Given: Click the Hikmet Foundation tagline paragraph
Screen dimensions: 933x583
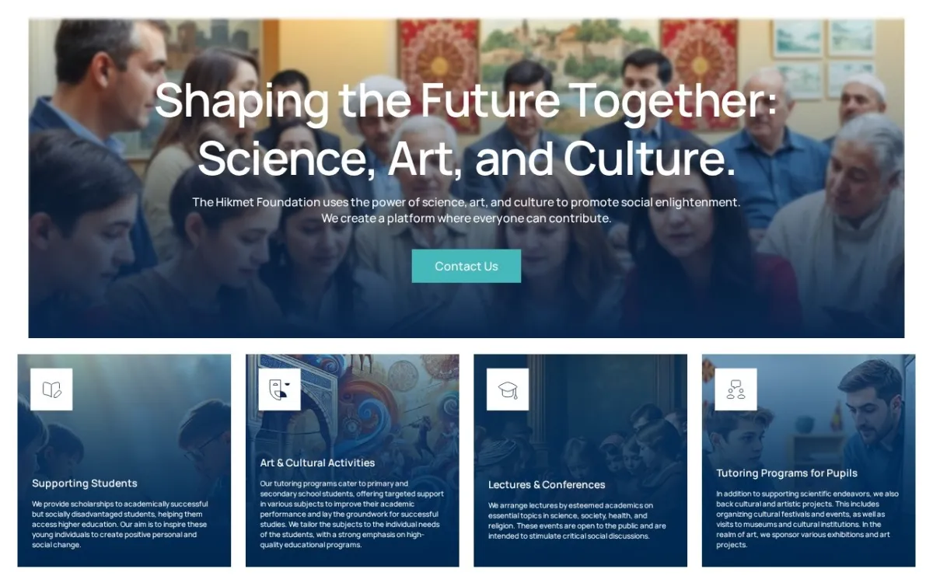Looking at the screenshot, I should [466, 210].
